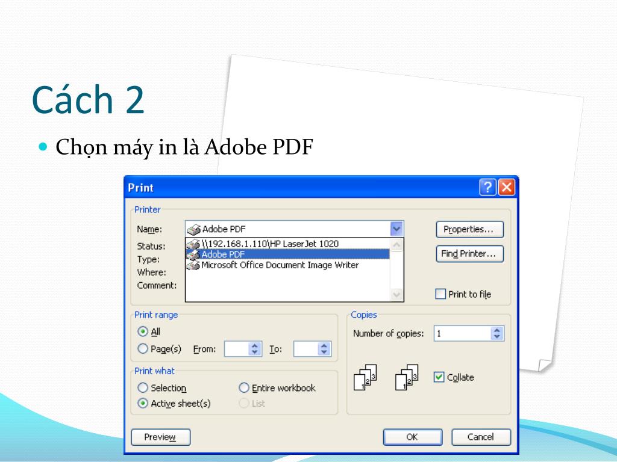Click printer icon of highlighted Adobe PDF entry

pos(193,254)
